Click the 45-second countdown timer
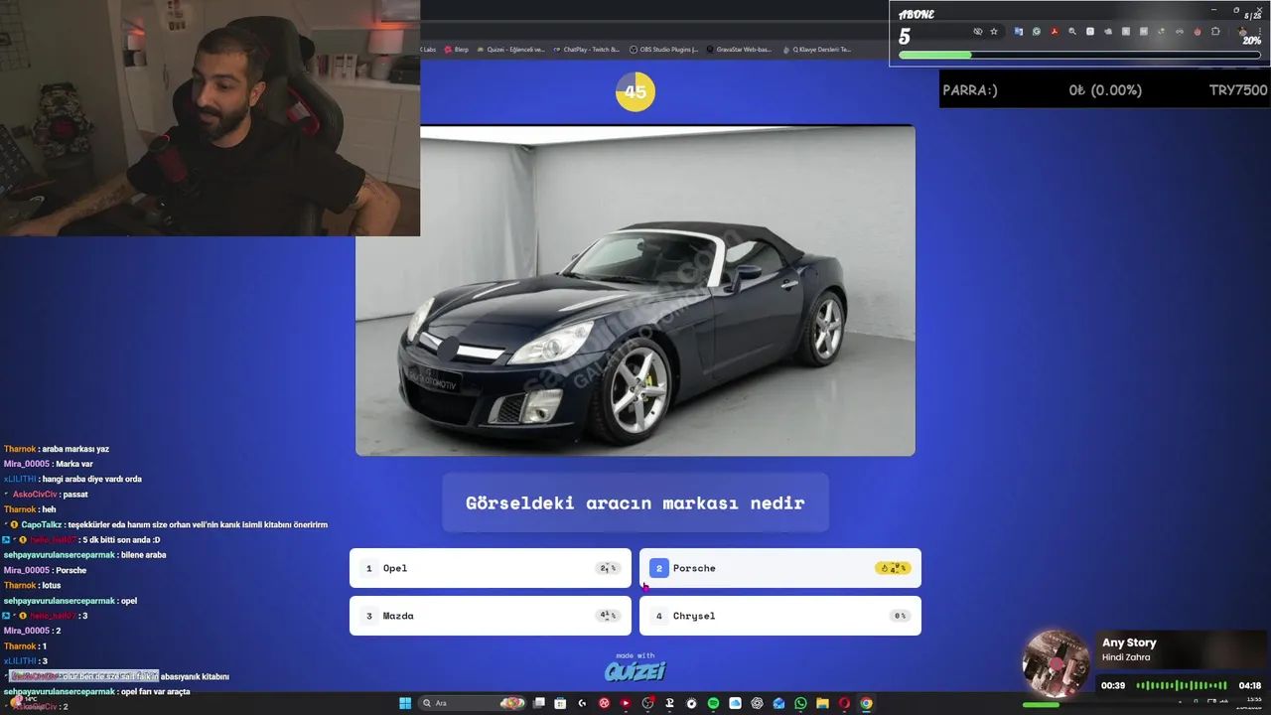Screen dimensions: 1271x715 pyautogui.click(x=635, y=91)
